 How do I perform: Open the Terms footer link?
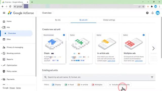[18, 88]
